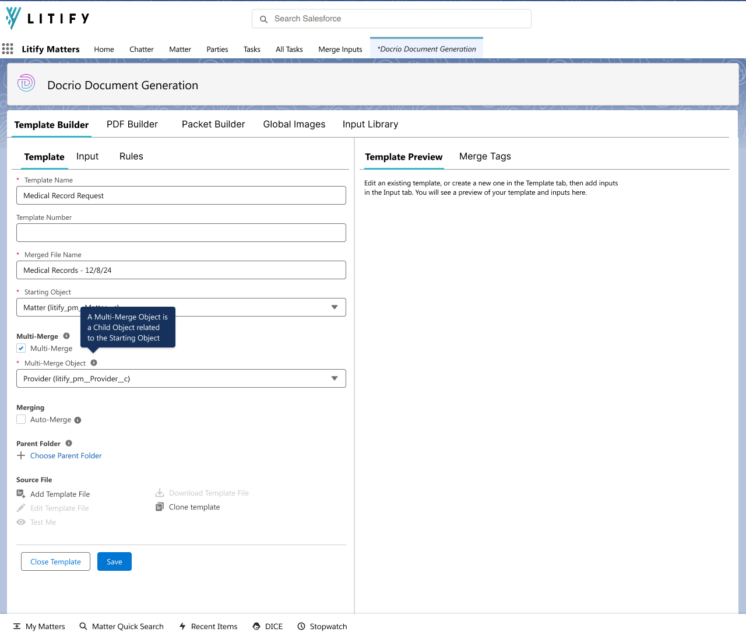Screen dimensions: 746x639
Task: Click the Merged File Name input field
Action: (x=181, y=270)
